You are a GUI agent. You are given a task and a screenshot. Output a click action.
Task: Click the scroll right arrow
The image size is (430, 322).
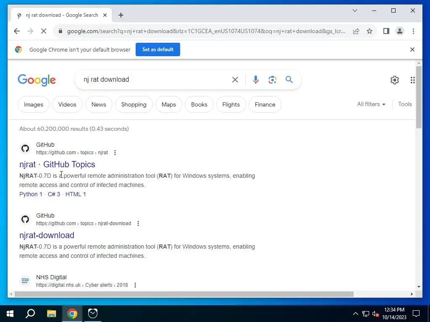pos(412,294)
